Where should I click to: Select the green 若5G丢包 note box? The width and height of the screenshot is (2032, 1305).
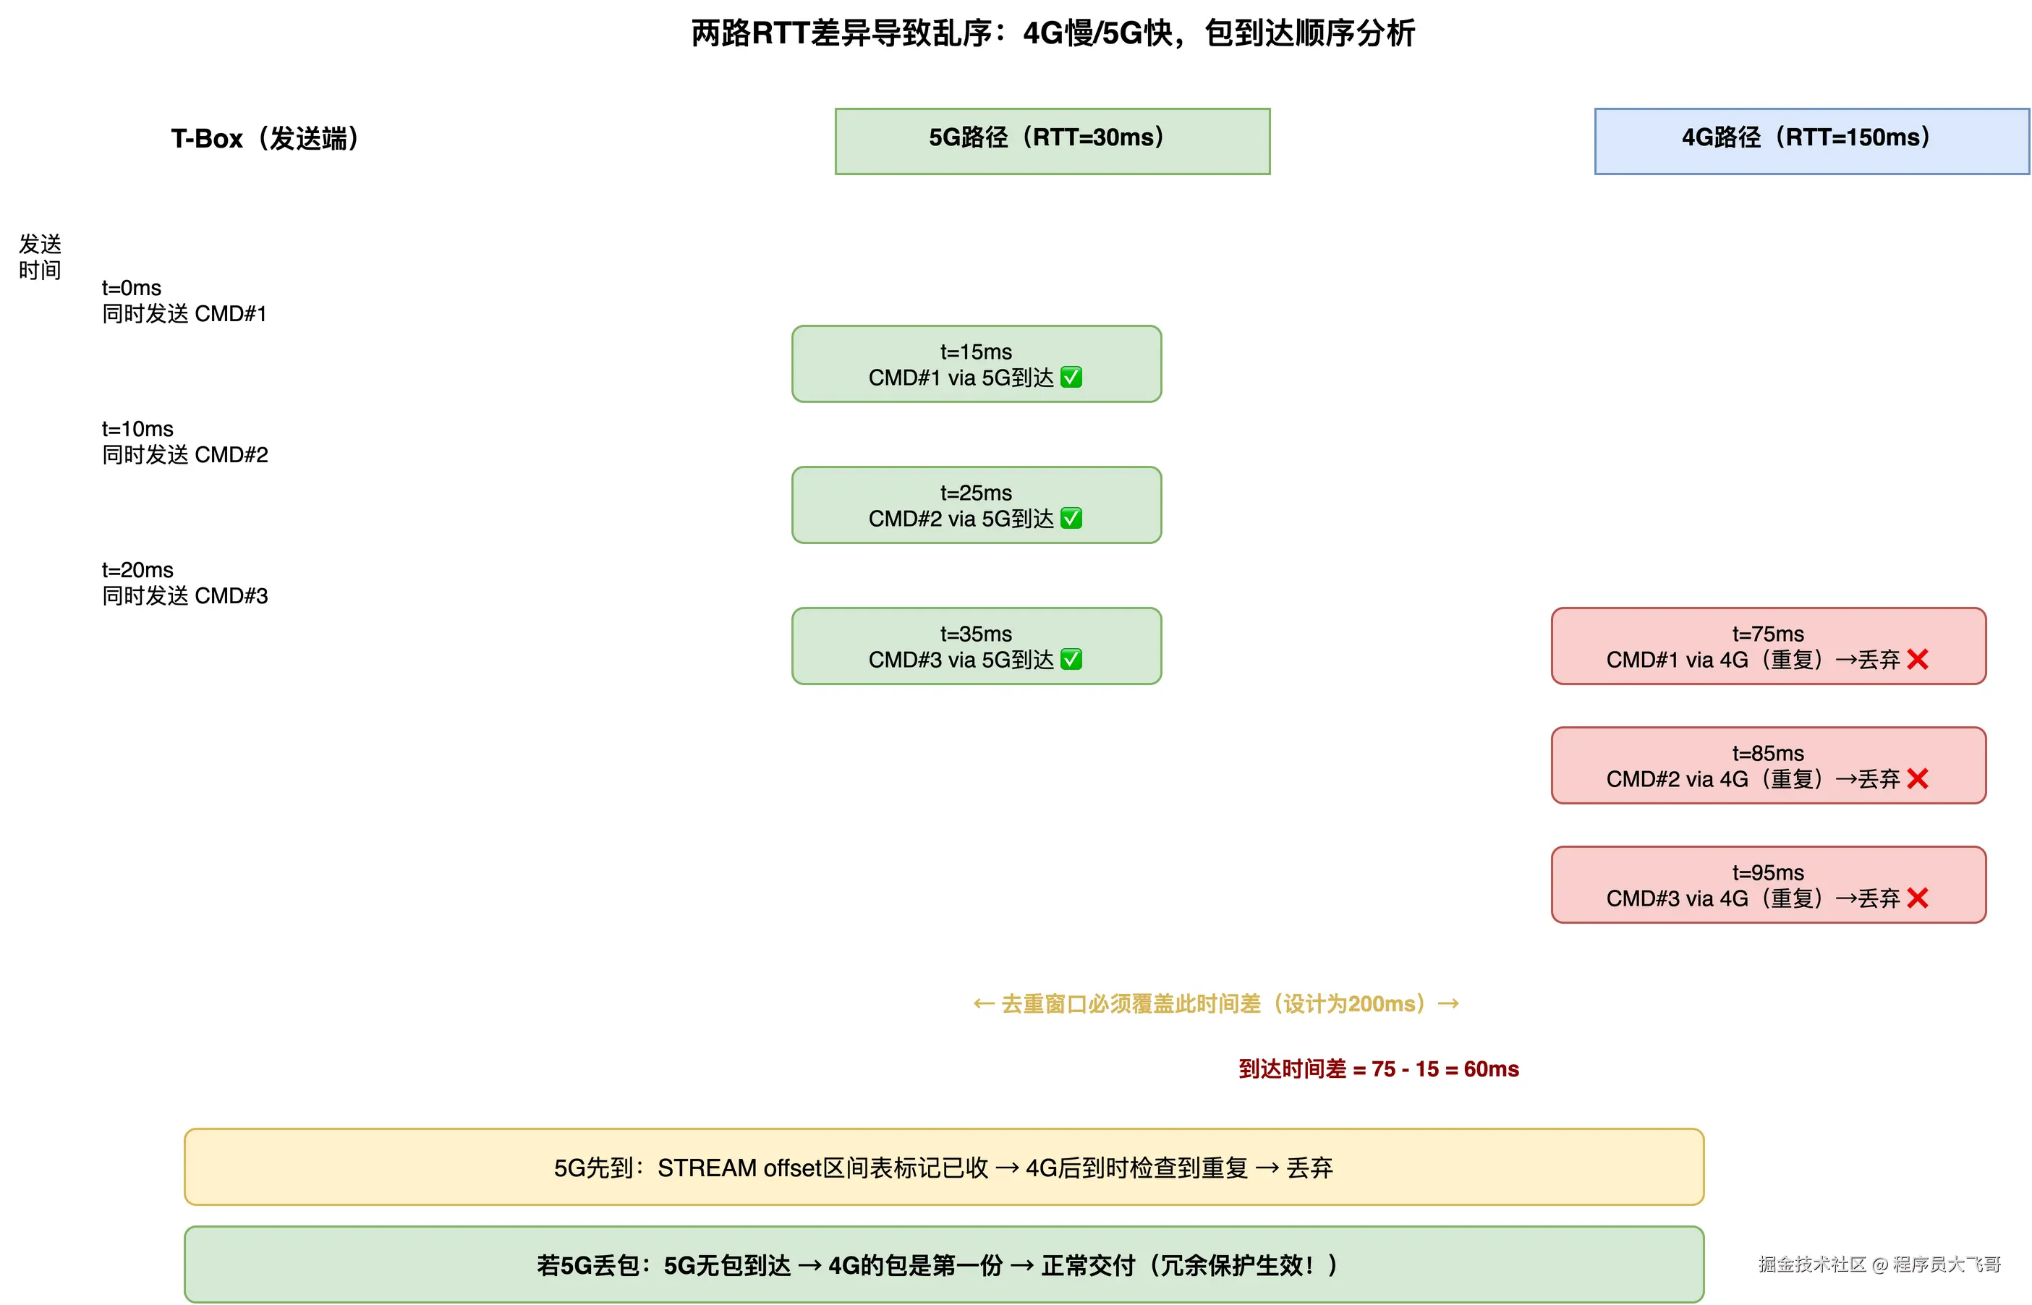pyautogui.click(x=943, y=1264)
